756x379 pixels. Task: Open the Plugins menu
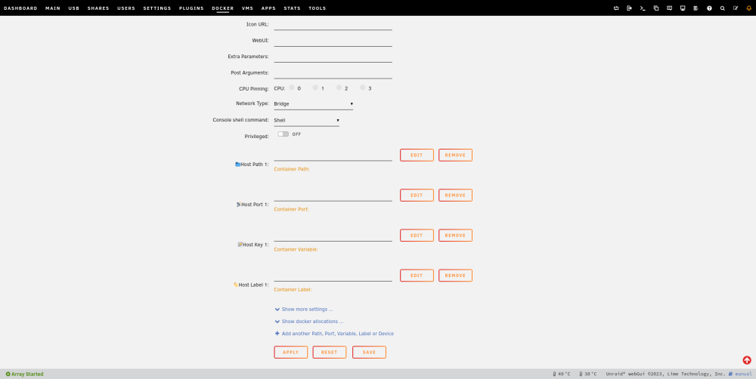pyautogui.click(x=191, y=8)
